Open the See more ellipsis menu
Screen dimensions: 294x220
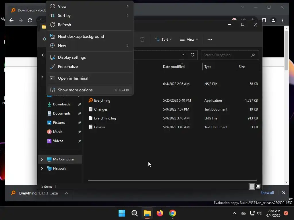210,40
